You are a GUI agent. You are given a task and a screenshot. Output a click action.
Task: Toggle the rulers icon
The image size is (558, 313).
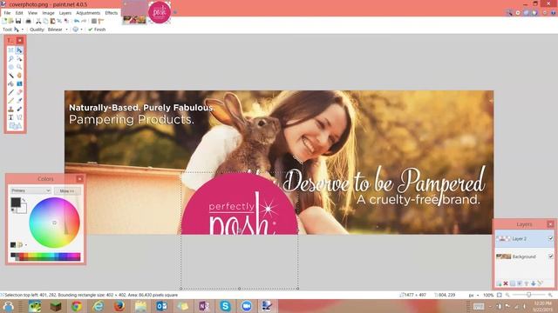point(101,21)
